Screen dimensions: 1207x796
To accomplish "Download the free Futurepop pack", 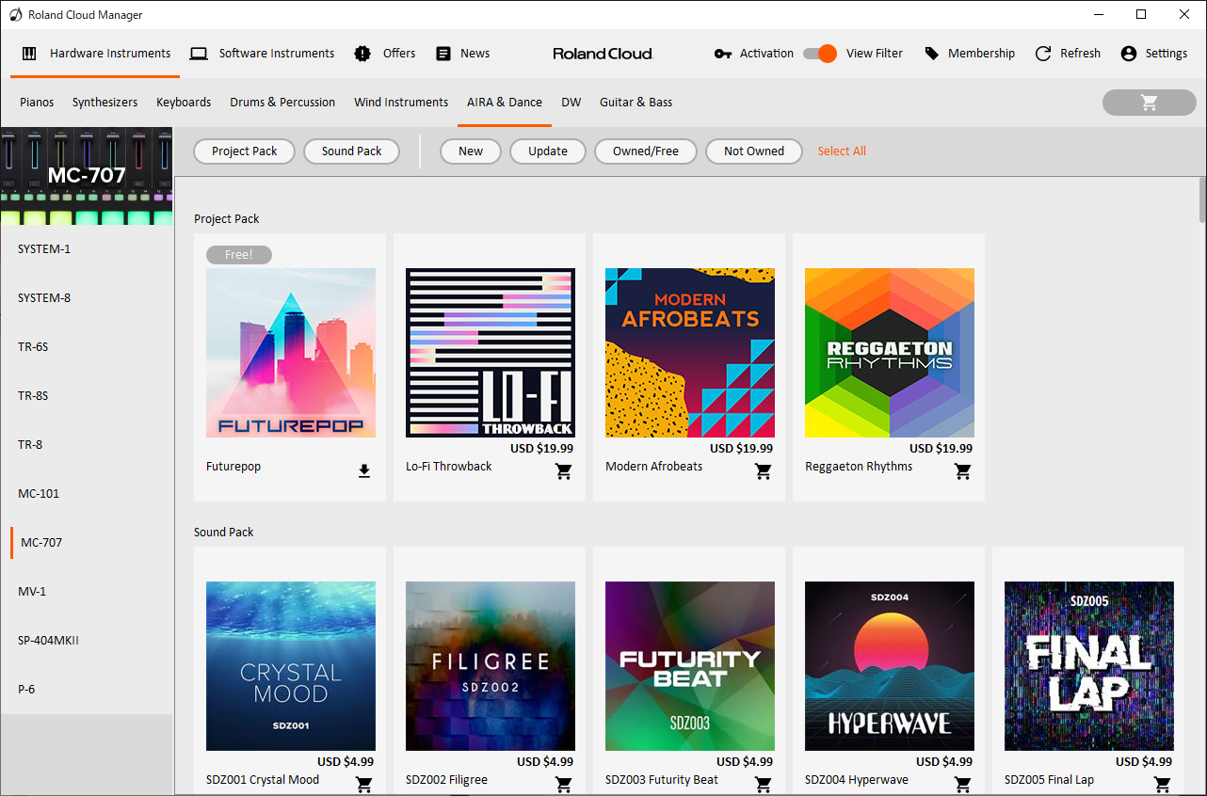I will [x=364, y=471].
